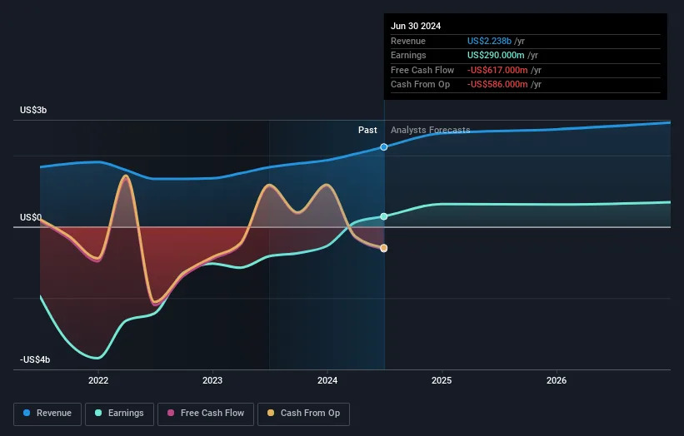Click the 2023 x-axis label
The height and width of the screenshot is (436, 684).
click(x=212, y=381)
